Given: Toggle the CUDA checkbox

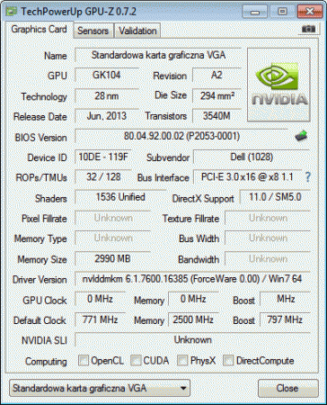Looking at the screenshot, I should point(136,360).
